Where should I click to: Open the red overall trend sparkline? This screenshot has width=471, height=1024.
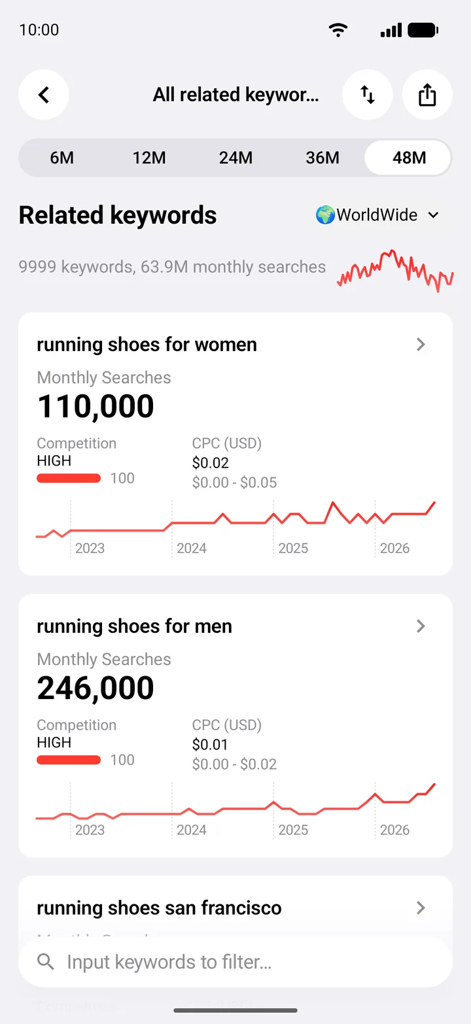395,270
